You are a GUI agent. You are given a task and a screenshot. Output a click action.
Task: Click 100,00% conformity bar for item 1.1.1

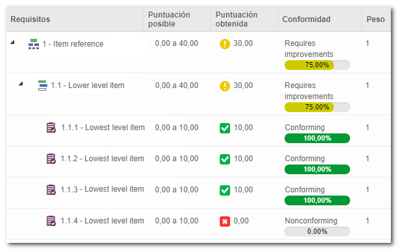[317, 139]
